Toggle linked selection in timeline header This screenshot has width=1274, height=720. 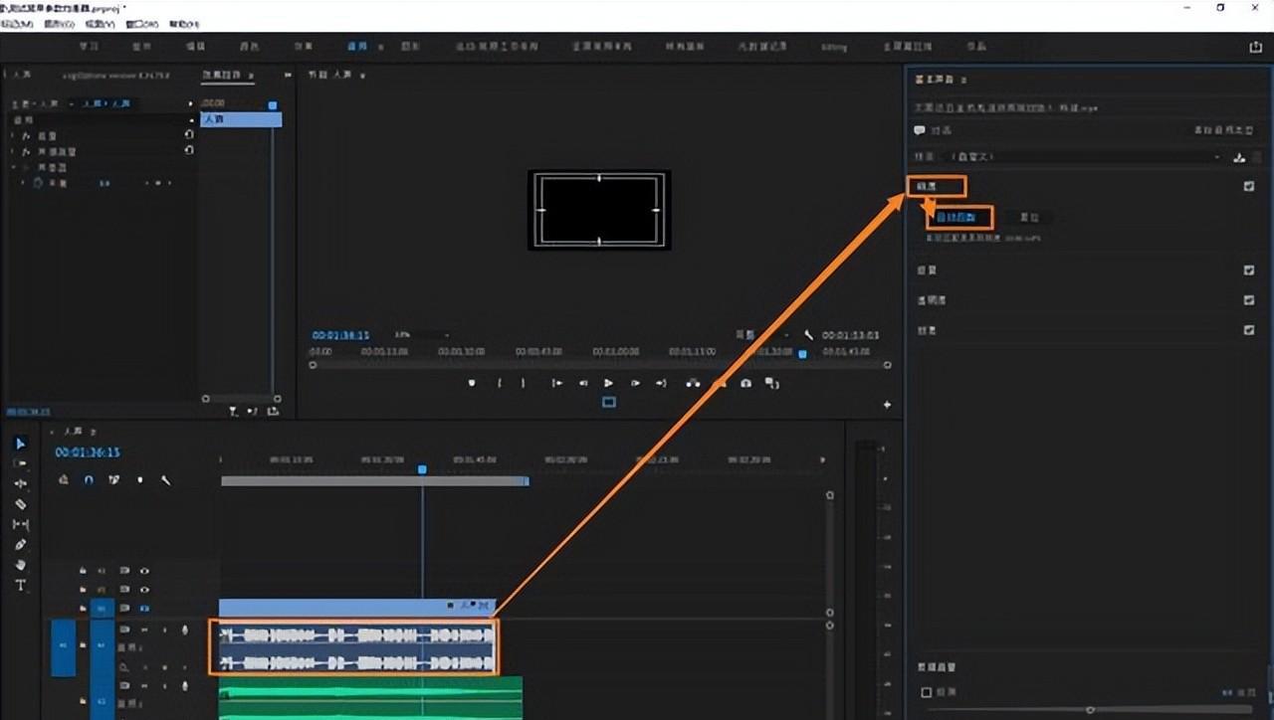pyautogui.click(x=114, y=479)
